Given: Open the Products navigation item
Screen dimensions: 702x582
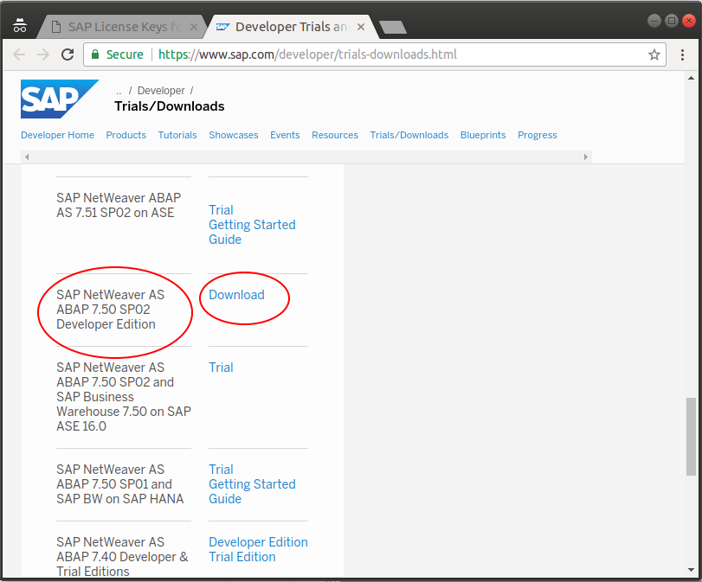Looking at the screenshot, I should (126, 135).
